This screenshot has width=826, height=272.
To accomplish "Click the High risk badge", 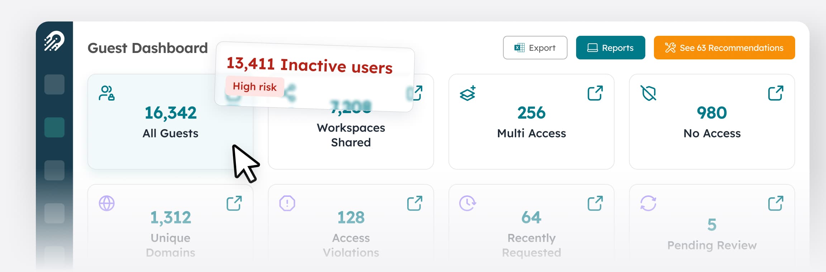I will click(255, 87).
